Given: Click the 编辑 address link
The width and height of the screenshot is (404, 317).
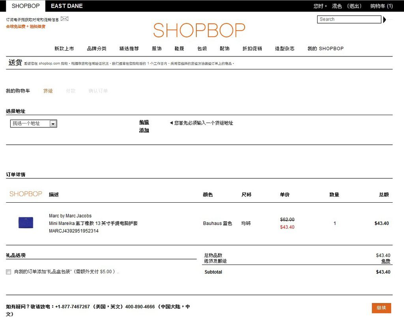Looking at the screenshot, I should click(x=144, y=122).
